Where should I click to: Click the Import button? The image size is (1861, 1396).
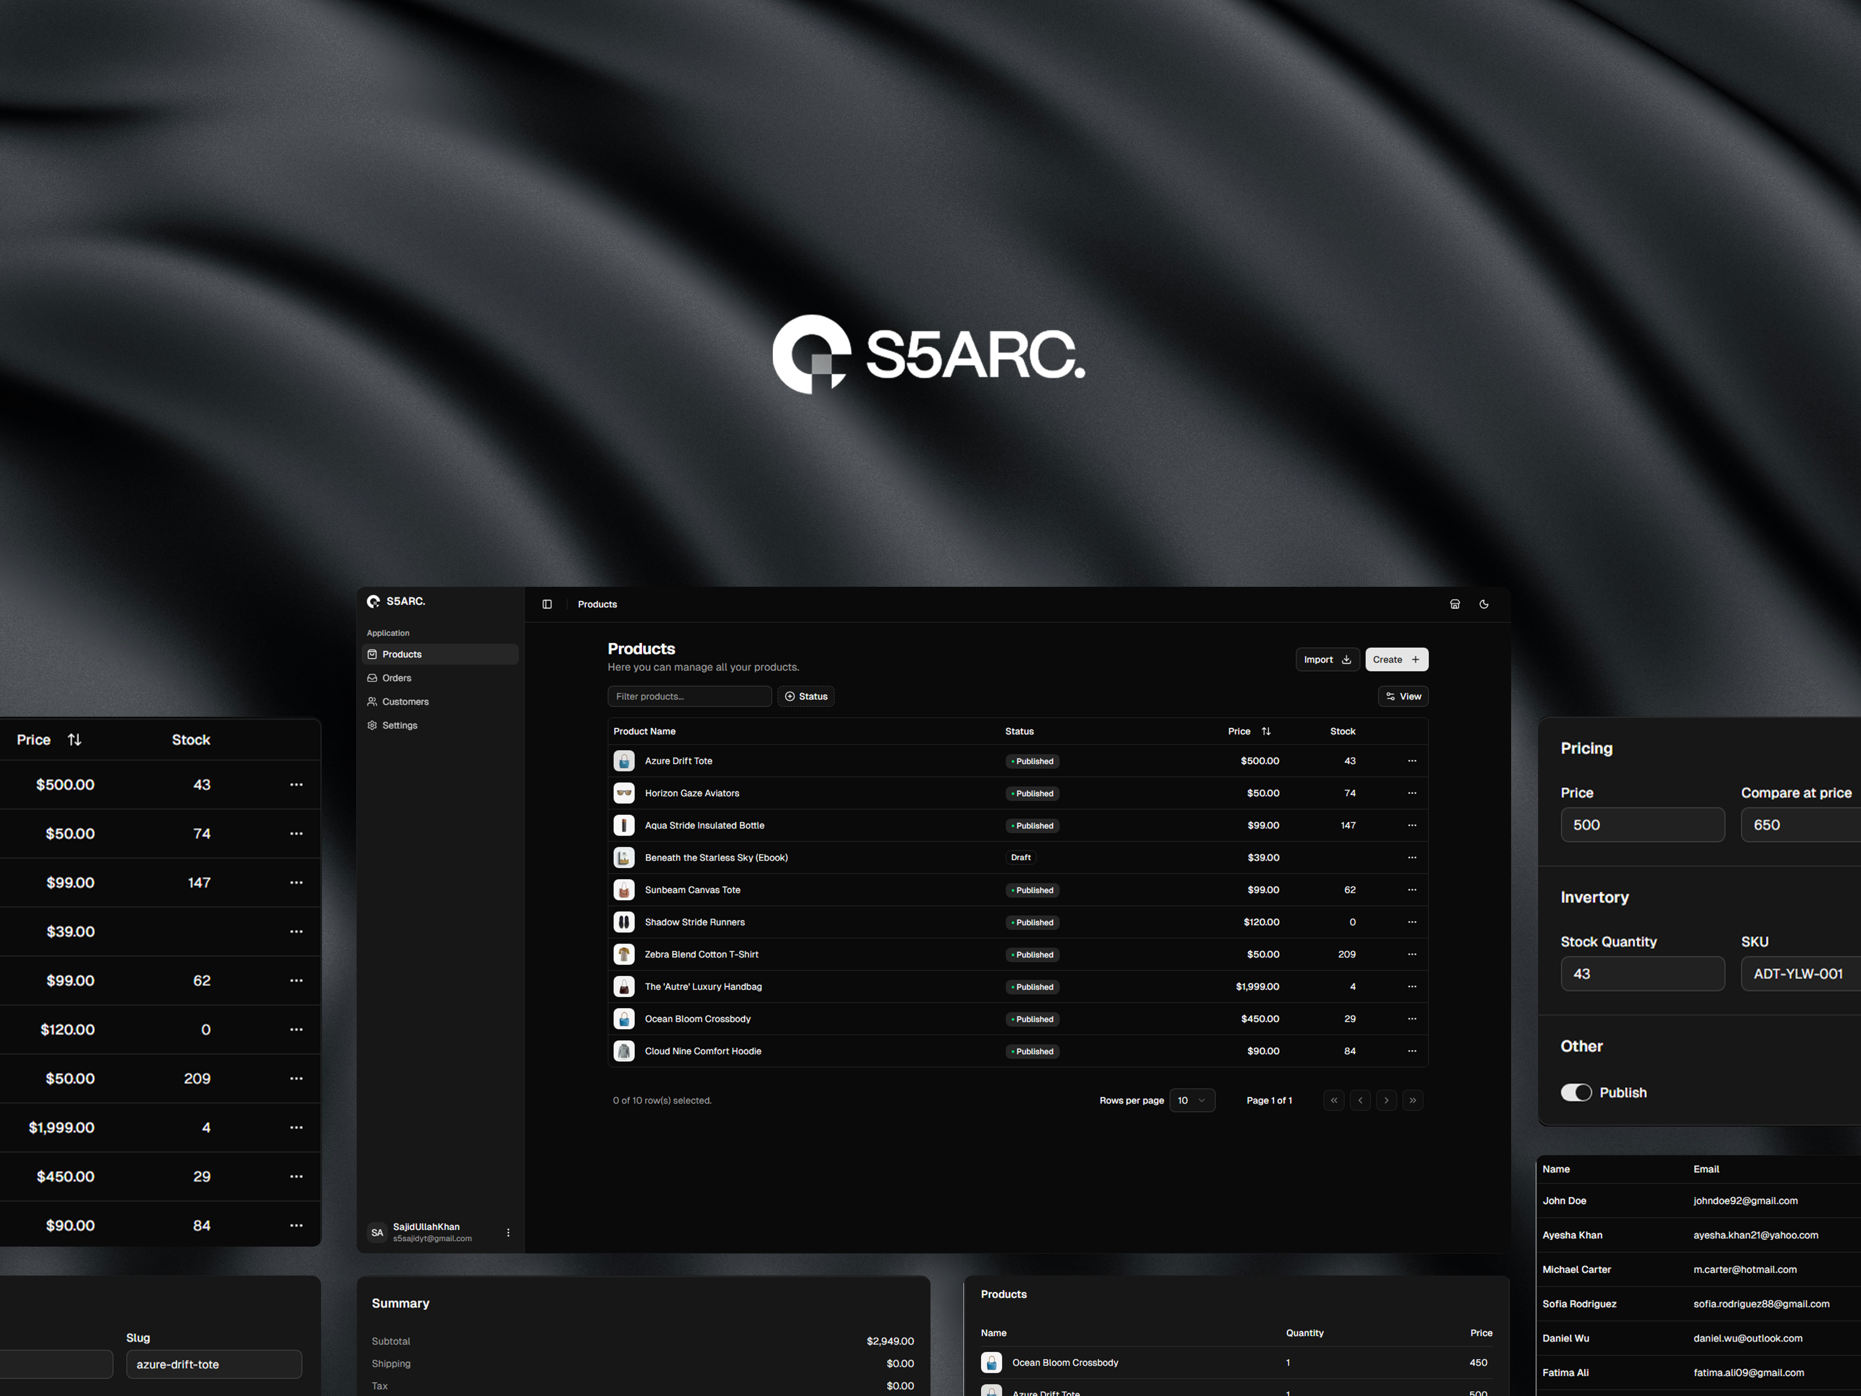[1327, 660]
